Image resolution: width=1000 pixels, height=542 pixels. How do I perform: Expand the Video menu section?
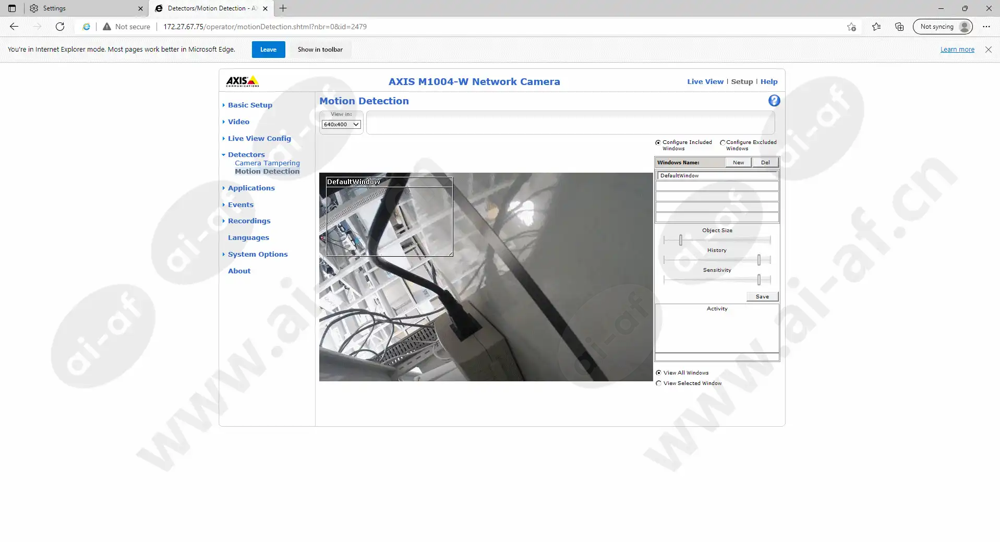pos(238,122)
